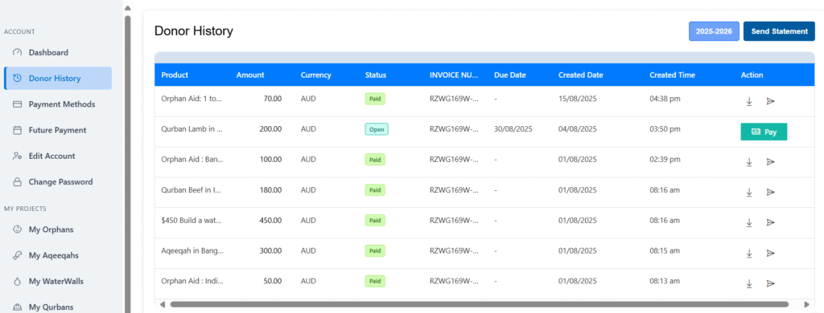Click the Dashboard gauge icon in sidebar
824x313 pixels.
pyautogui.click(x=18, y=52)
